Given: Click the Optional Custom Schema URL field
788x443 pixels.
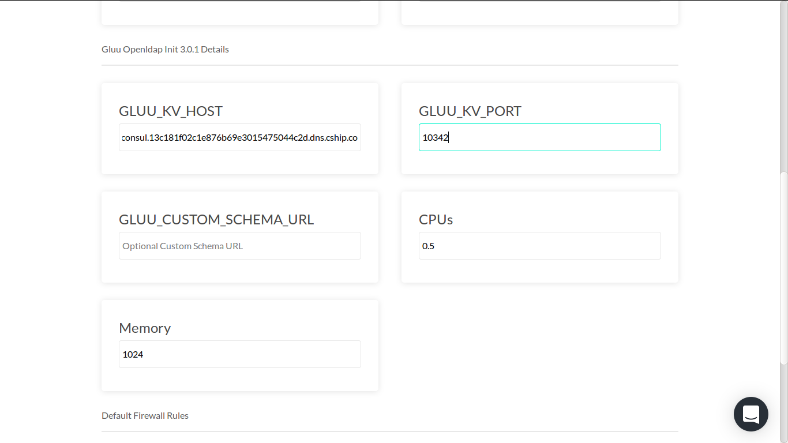Looking at the screenshot, I should coord(239,246).
